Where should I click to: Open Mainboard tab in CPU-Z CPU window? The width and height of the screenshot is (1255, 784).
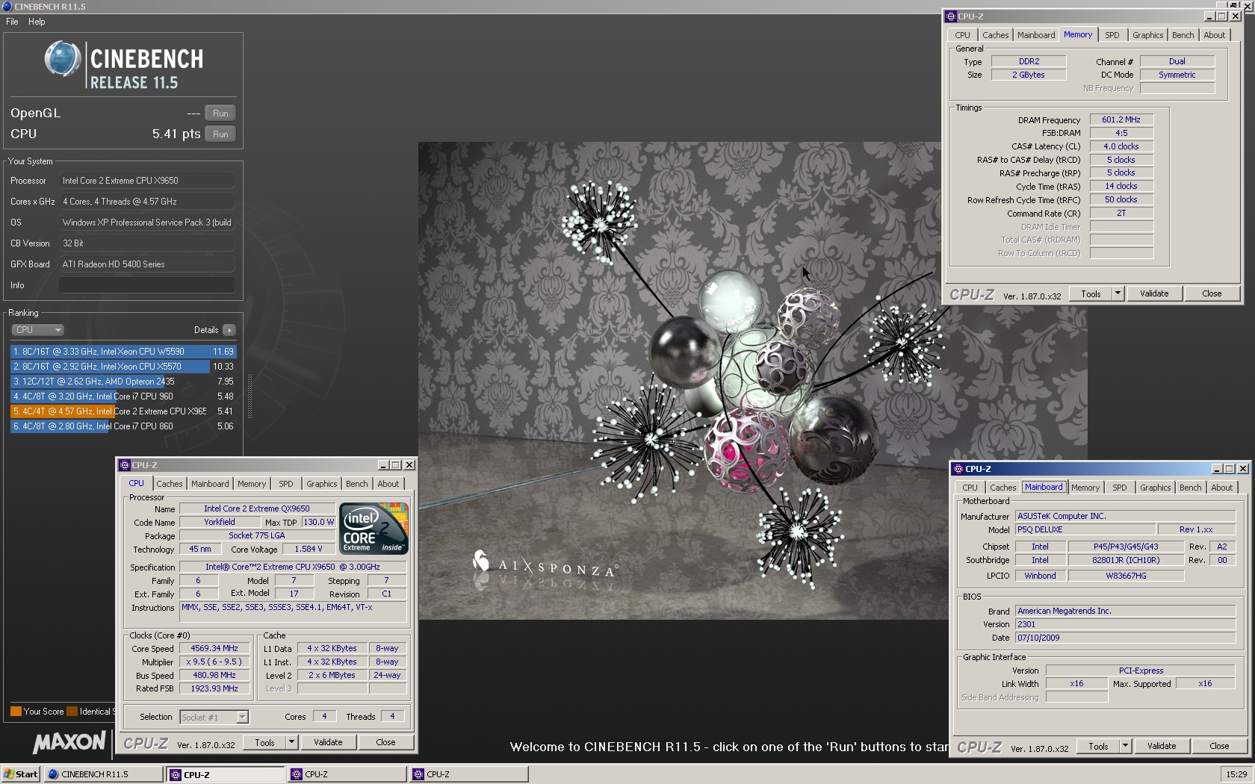(x=210, y=484)
